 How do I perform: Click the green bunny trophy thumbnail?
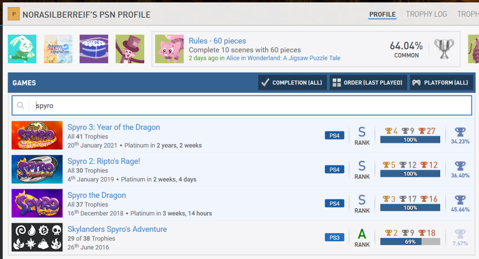coord(22,49)
